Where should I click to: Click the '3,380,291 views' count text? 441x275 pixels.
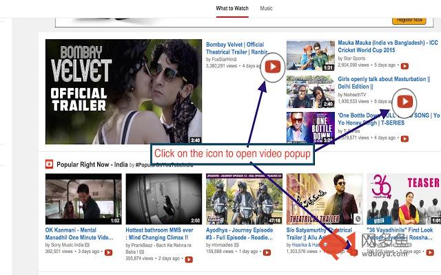[221, 66]
